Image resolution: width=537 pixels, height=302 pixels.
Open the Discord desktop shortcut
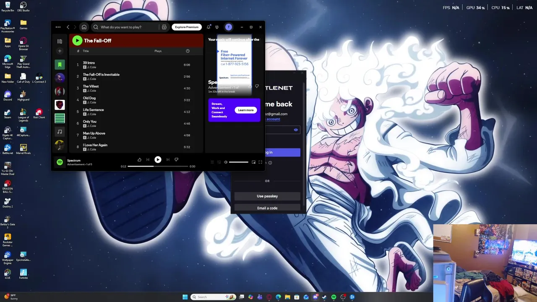[x=8, y=96]
